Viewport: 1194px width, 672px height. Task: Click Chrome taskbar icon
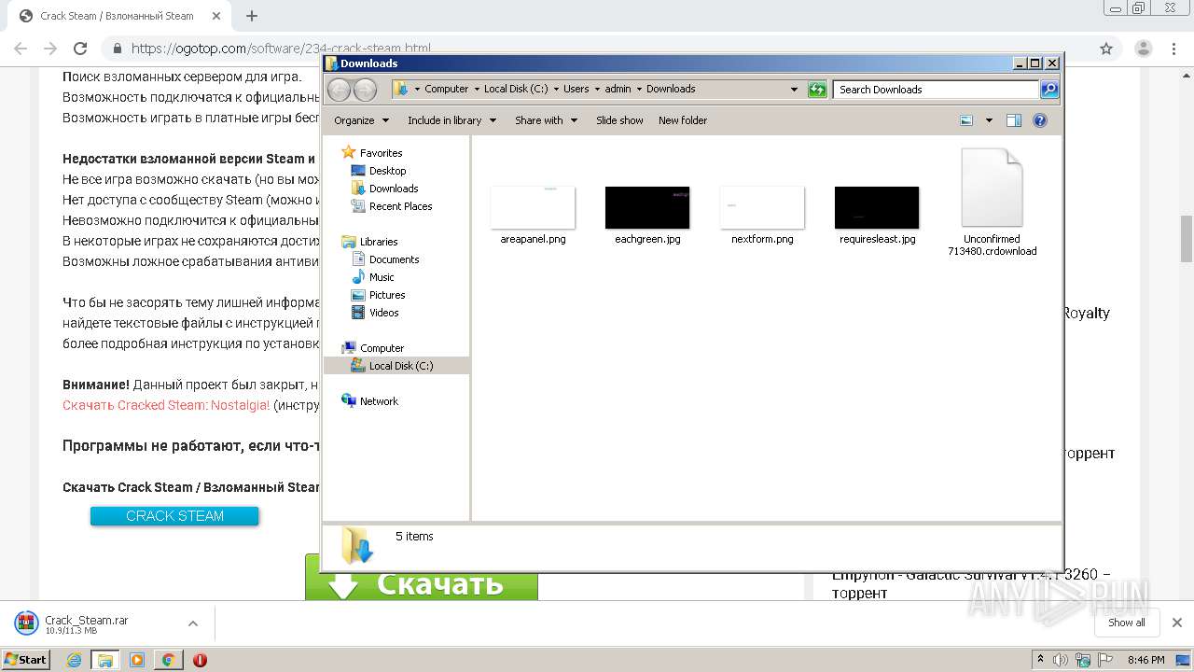[168, 660]
